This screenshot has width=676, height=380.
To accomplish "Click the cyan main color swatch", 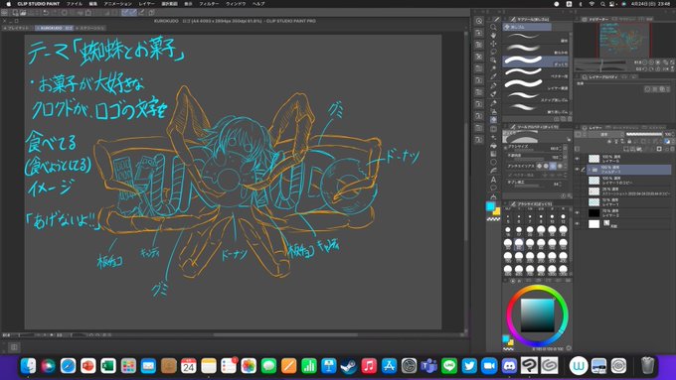I will tap(490, 206).
